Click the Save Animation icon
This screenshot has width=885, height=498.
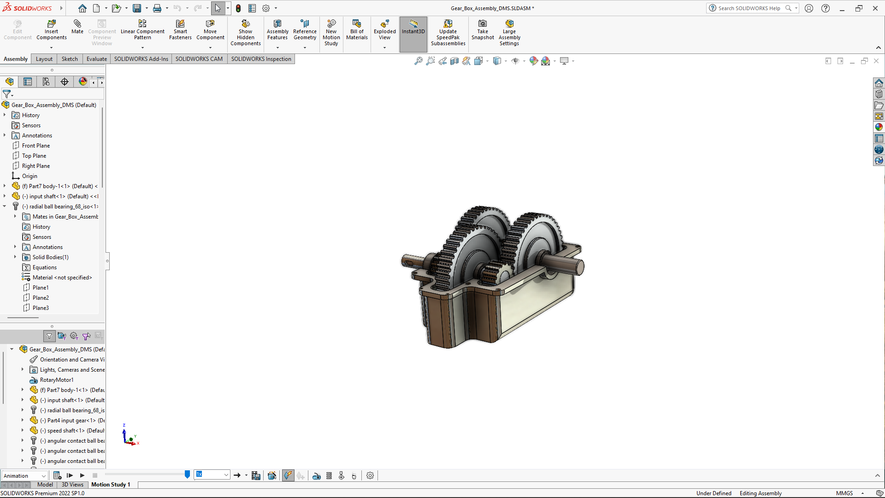click(x=256, y=475)
